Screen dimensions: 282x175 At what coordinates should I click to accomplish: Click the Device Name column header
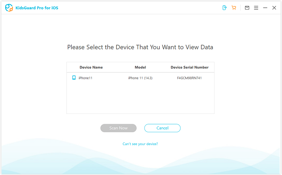pyautogui.click(x=91, y=67)
